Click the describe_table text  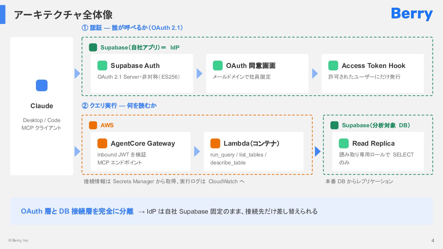coord(228,163)
